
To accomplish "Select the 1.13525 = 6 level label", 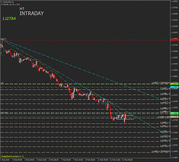I will click(x=165, y=88).
